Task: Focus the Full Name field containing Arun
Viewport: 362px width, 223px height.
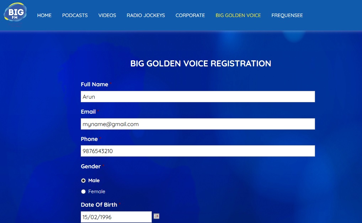Action: 198,97
